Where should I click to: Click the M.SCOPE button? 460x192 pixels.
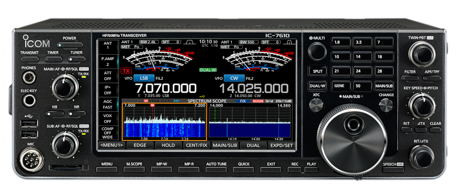click(134, 170)
